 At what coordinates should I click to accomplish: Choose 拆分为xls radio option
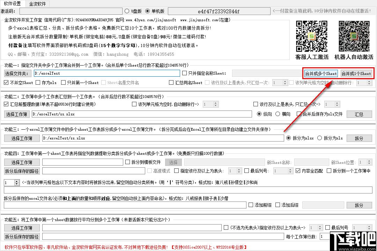[319, 138]
